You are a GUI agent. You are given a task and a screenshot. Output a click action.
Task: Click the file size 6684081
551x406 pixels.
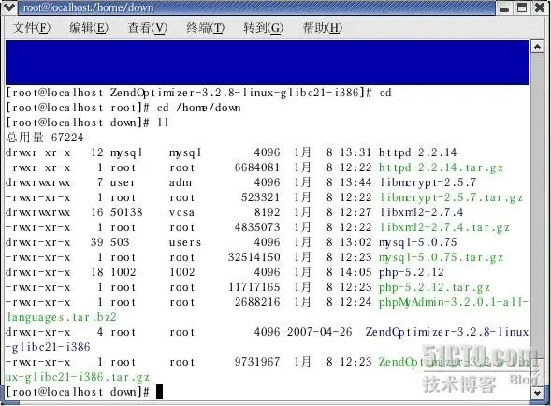tap(257, 167)
